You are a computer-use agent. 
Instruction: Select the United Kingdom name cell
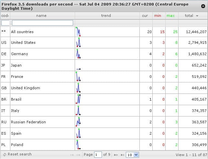42,88
